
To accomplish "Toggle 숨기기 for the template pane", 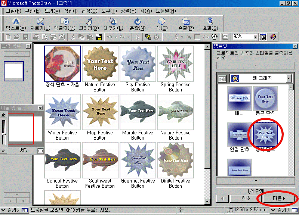I will click(x=284, y=210).
